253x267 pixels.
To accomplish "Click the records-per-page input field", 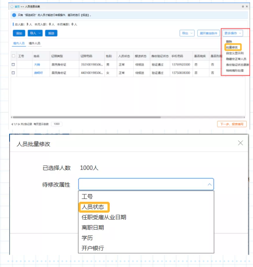I will click(x=56, y=124).
